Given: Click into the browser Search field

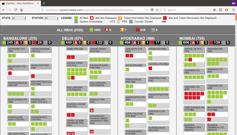Looking at the screenshot, I should 179,10.
